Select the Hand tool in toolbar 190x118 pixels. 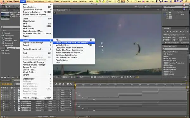point(6,7)
